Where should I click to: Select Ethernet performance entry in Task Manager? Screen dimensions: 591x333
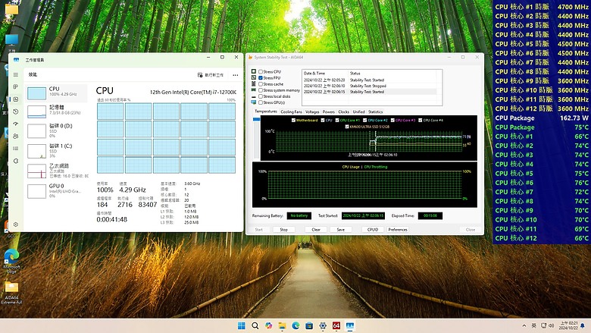click(57, 171)
